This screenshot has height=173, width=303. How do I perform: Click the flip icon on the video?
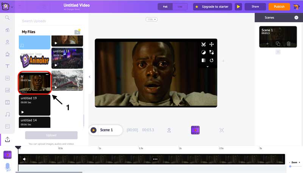coord(203,61)
